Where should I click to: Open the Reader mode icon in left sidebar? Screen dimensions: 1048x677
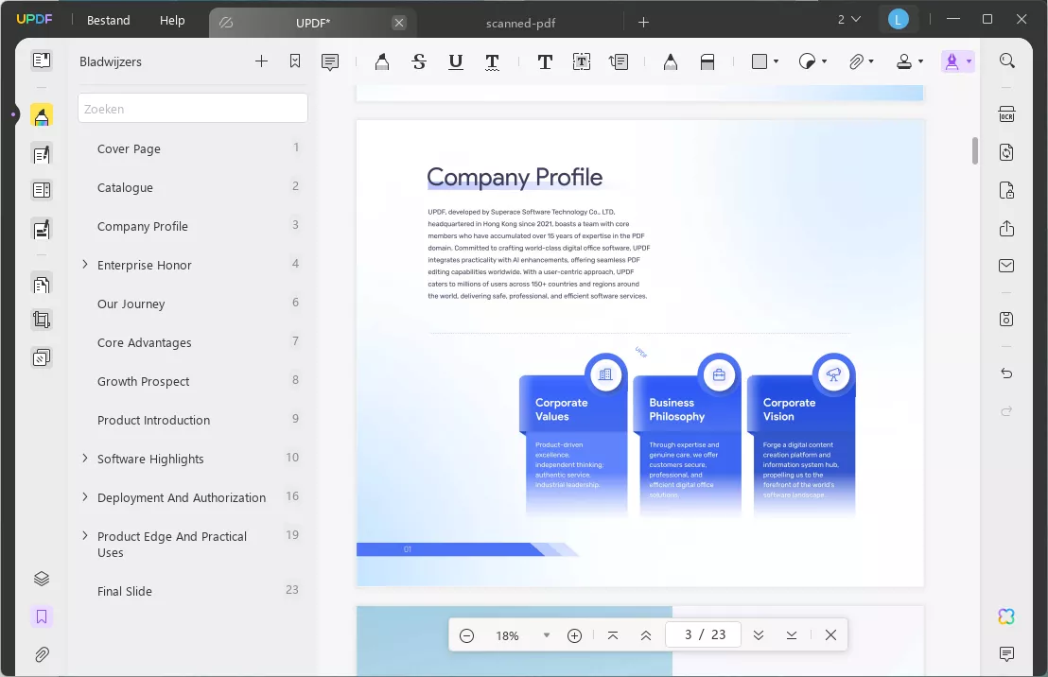click(x=42, y=61)
